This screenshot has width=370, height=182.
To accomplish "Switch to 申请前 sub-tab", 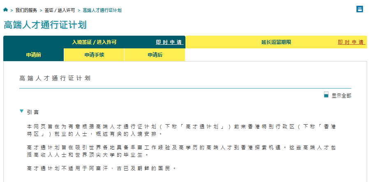I will click(34, 55).
